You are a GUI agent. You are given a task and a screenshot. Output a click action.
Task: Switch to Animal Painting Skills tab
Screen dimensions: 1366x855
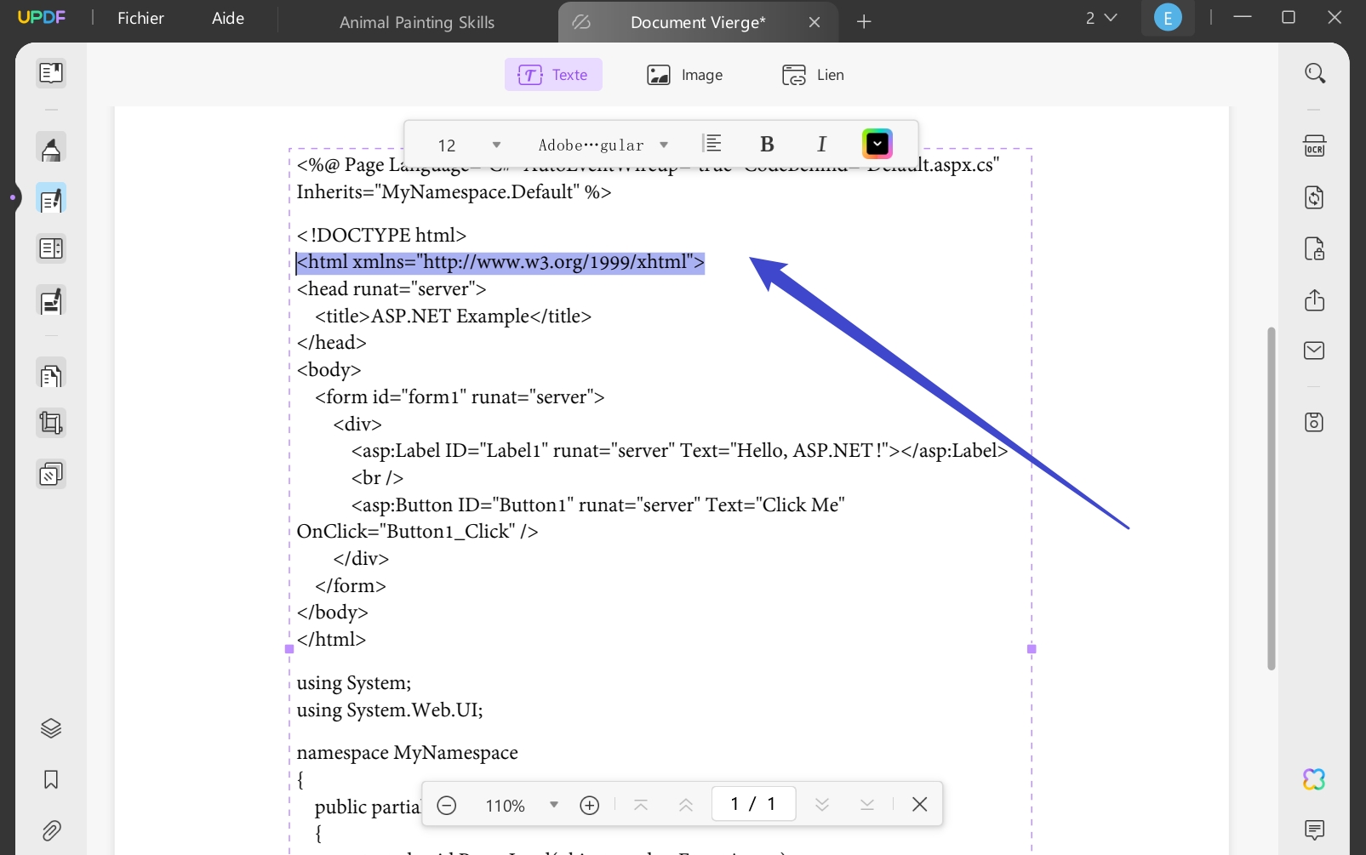pyautogui.click(x=417, y=22)
